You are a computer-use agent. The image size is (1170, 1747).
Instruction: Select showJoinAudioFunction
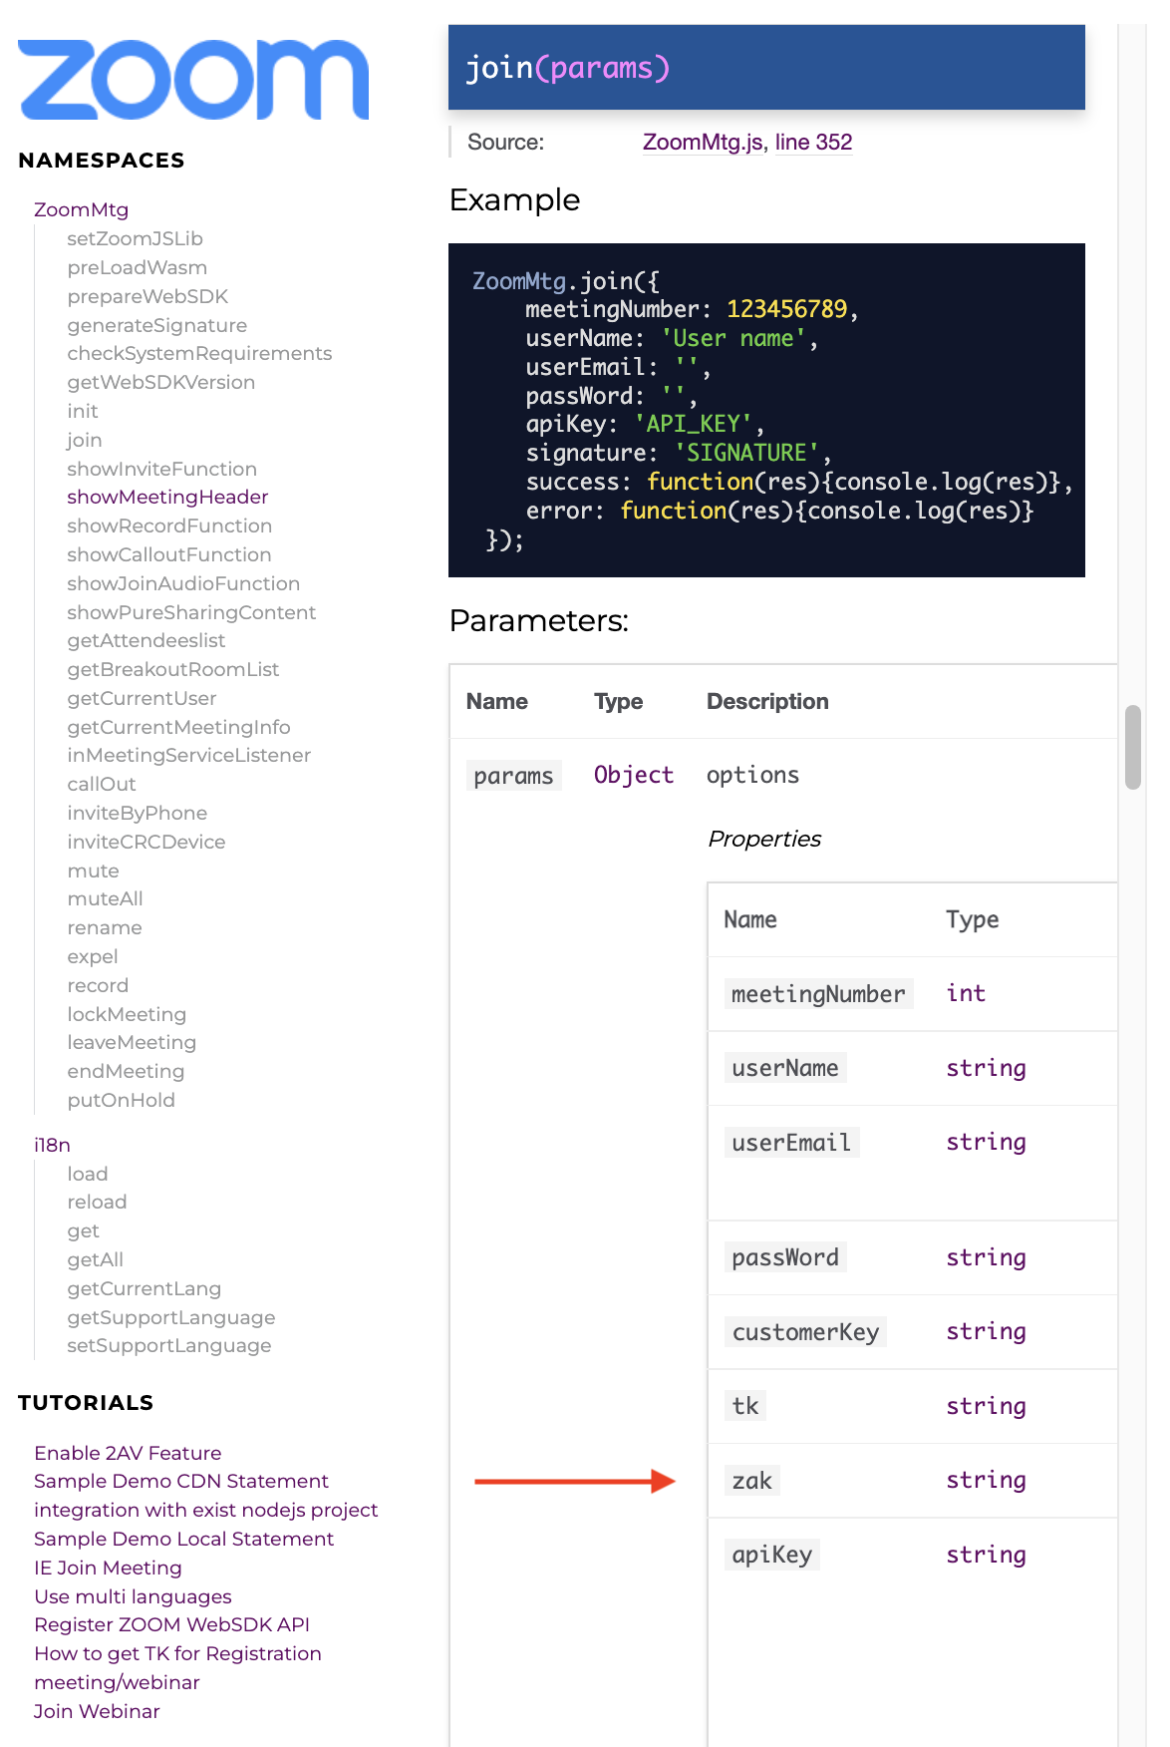tap(183, 583)
